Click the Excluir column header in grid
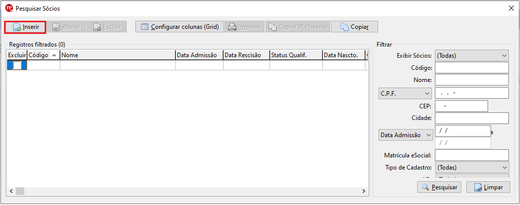Screen dimensions: 520x205 coord(17,55)
